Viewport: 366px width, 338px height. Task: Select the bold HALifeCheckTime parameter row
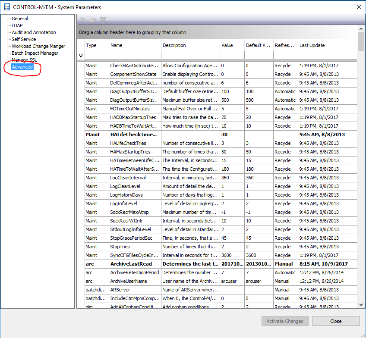(x=134, y=135)
